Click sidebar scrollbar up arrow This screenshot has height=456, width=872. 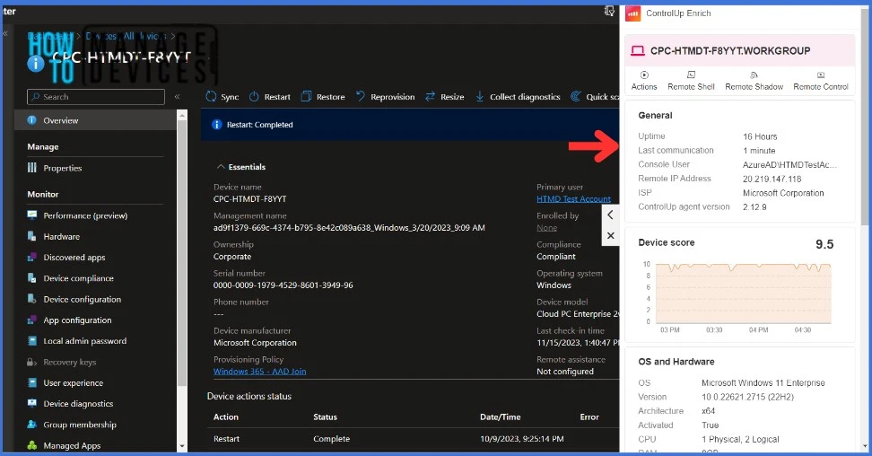point(182,115)
